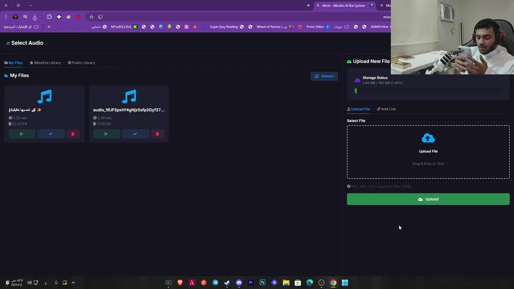Click the microphone icon in the system tray

[56, 283]
